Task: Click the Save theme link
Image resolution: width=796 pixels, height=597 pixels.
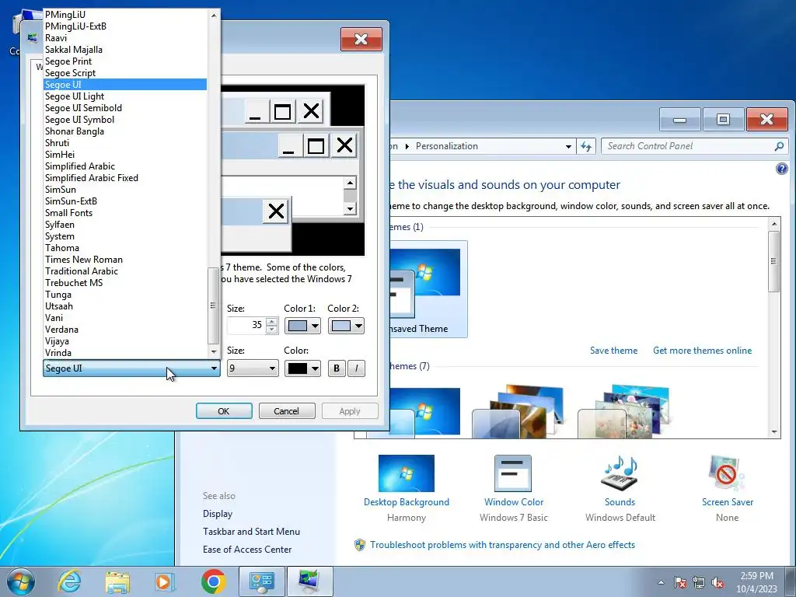Action: point(613,351)
